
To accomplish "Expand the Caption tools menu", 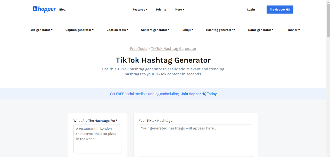I will pos(117,30).
